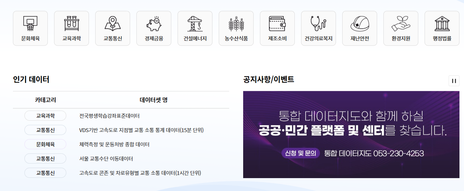
Task: Select the 교통통신 map pin category
Action: click(x=113, y=28)
